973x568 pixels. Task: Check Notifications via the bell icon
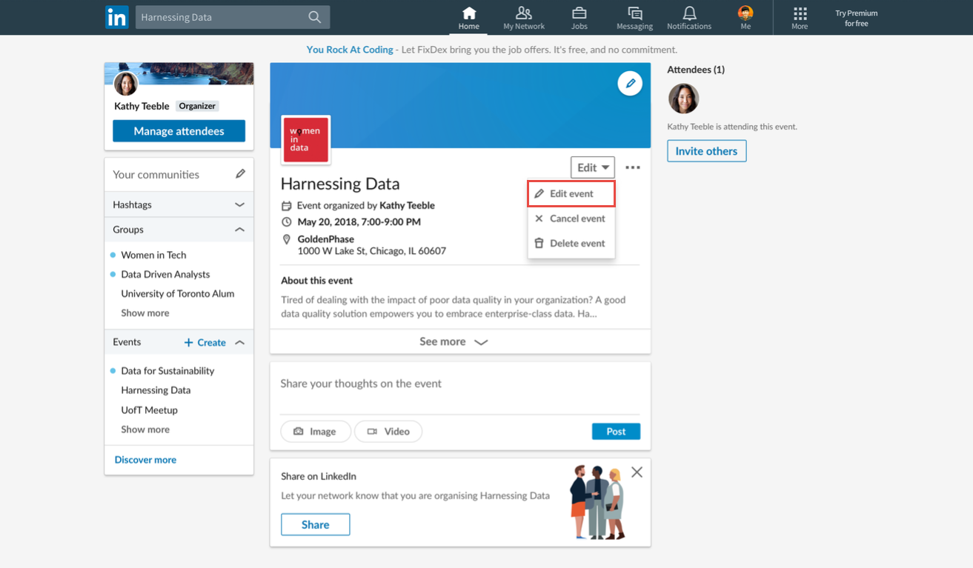[x=688, y=16]
